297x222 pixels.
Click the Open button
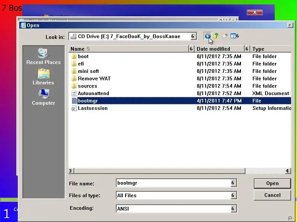tap(272, 183)
